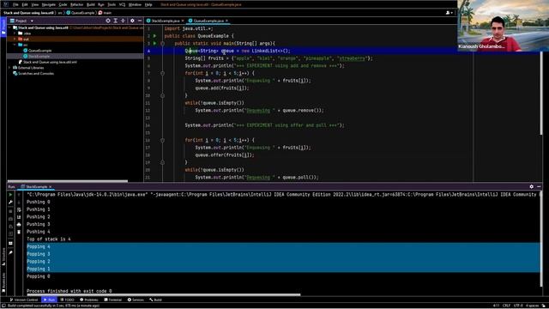Open the Build menu in menu bar
This screenshot has height=309, width=549.
(91, 4)
